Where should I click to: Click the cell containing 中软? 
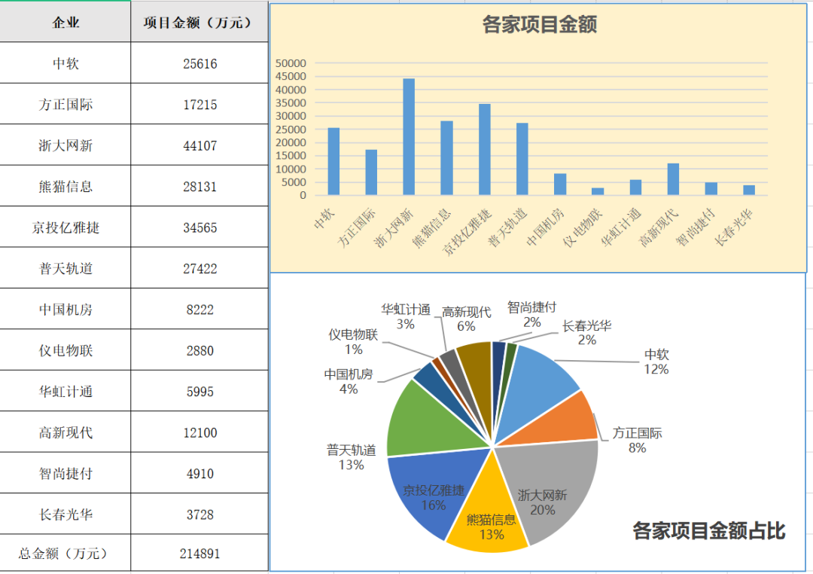(65, 63)
